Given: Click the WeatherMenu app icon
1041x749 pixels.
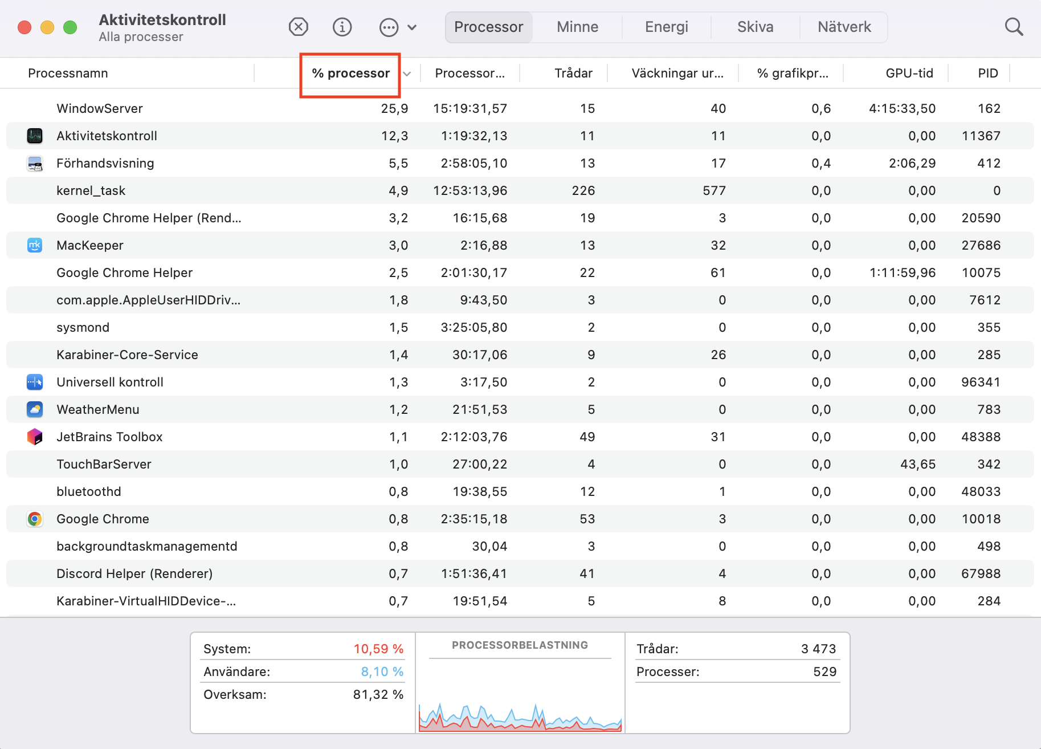Looking at the screenshot, I should pyautogui.click(x=35, y=409).
